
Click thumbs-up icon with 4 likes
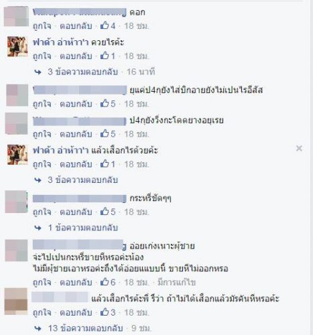[105, 25]
